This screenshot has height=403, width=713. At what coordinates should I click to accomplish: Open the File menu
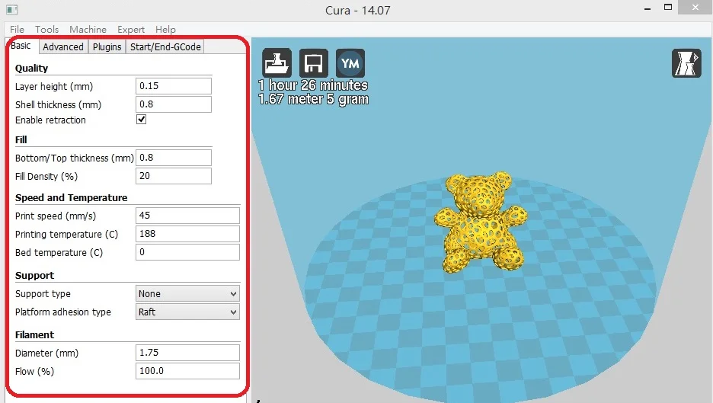17,30
